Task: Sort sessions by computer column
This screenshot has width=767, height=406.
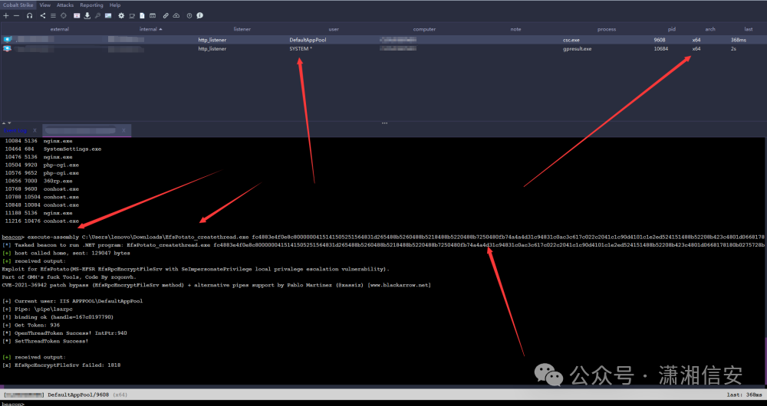Action: [424, 29]
